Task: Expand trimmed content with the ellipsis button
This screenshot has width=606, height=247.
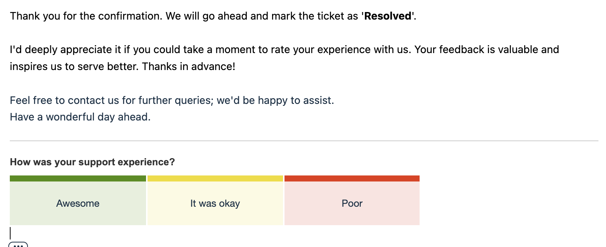Action: tap(18, 245)
